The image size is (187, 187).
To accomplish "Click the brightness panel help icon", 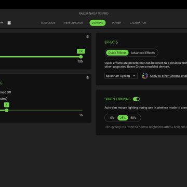I will tap(88, 36).
